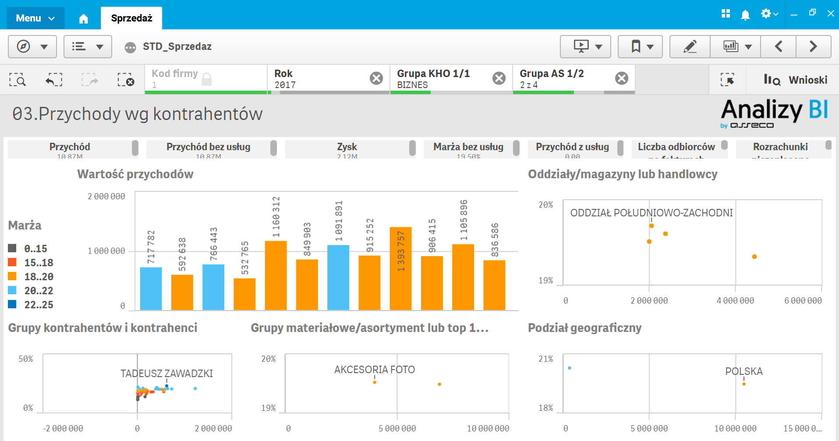839x441 pixels.
Task: Open the Rok selection field
Action: 329,79
